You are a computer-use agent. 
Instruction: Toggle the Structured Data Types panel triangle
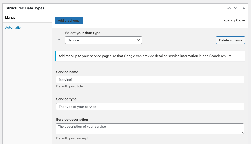click(244, 8)
